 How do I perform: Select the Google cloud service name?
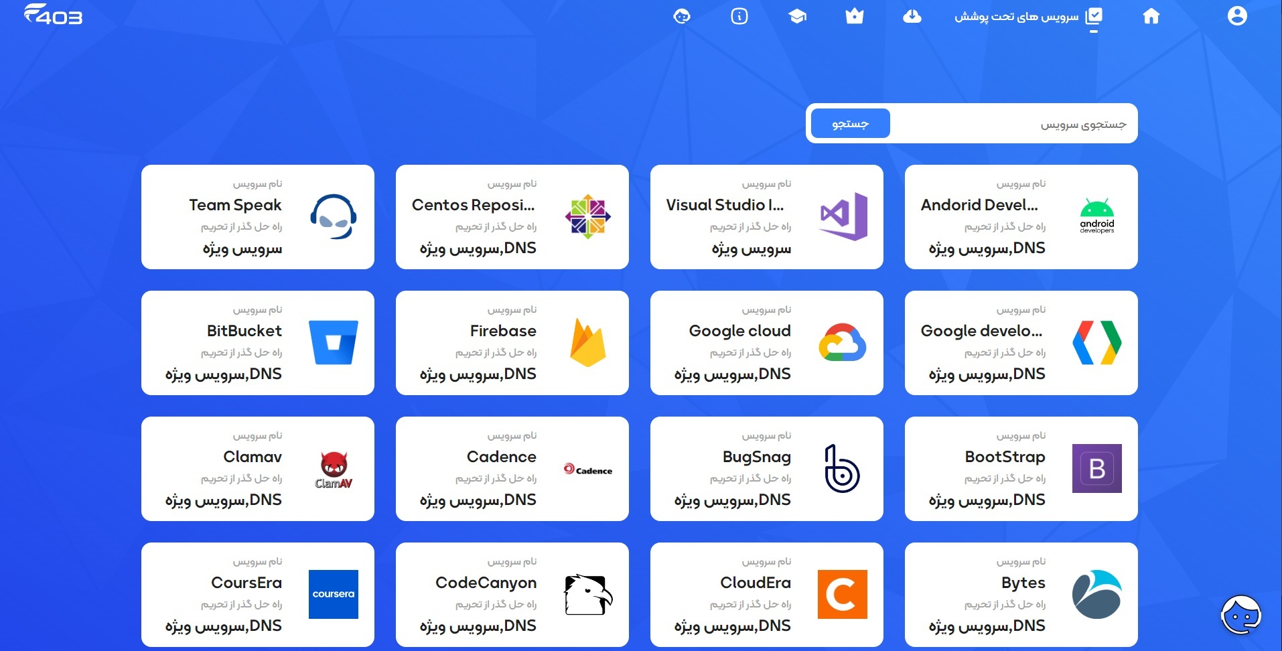tap(740, 331)
